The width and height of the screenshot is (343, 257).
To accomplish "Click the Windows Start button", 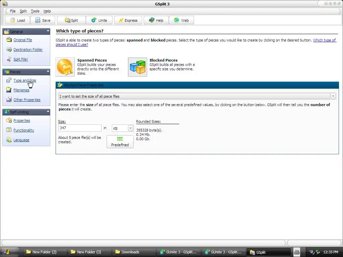I will click(x=7, y=252).
